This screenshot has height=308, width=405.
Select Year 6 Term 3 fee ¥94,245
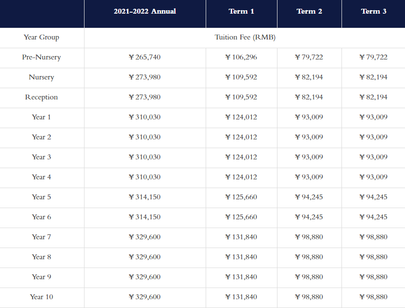(x=373, y=217)
